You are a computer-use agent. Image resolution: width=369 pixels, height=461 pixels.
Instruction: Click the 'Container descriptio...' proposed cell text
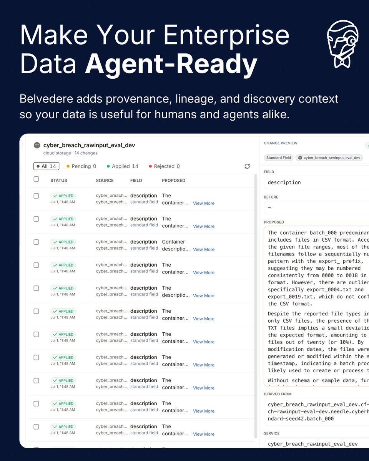point(176,245)
